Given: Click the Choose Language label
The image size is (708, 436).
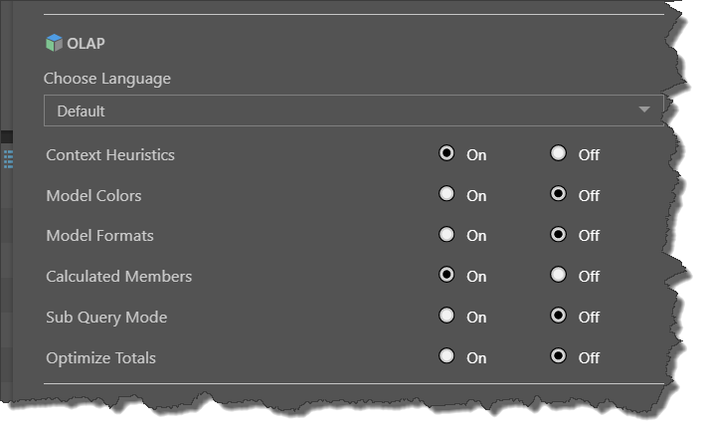Looking at the screenshot, I should 107,79.
